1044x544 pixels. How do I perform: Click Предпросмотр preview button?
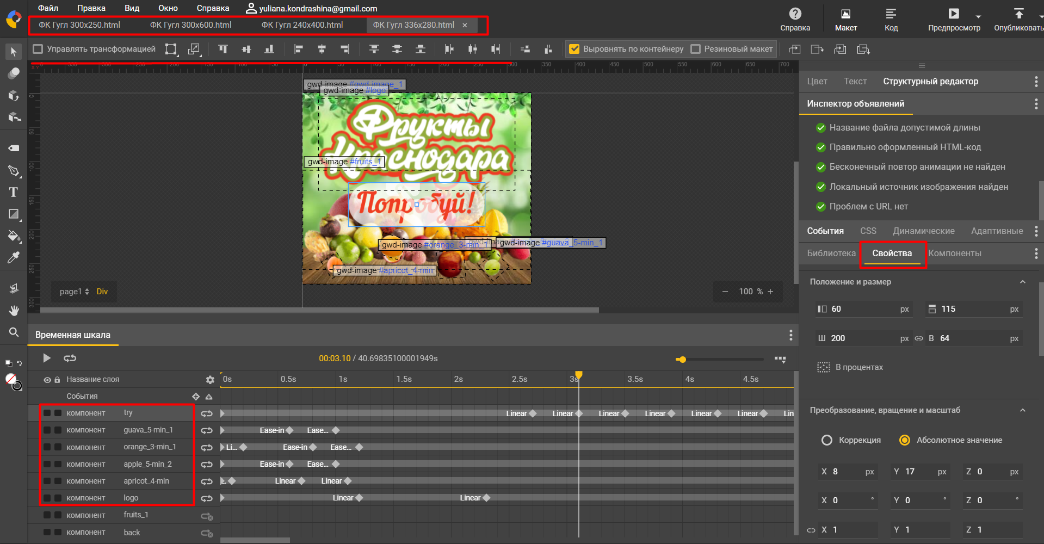pyautogui.click(x=954, y=19)
